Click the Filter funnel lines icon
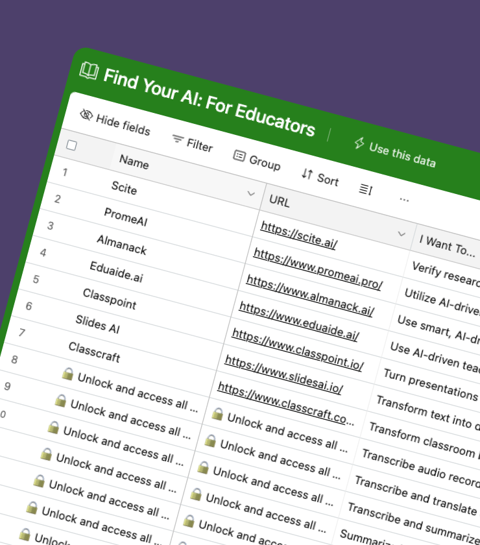 point(177,139)
